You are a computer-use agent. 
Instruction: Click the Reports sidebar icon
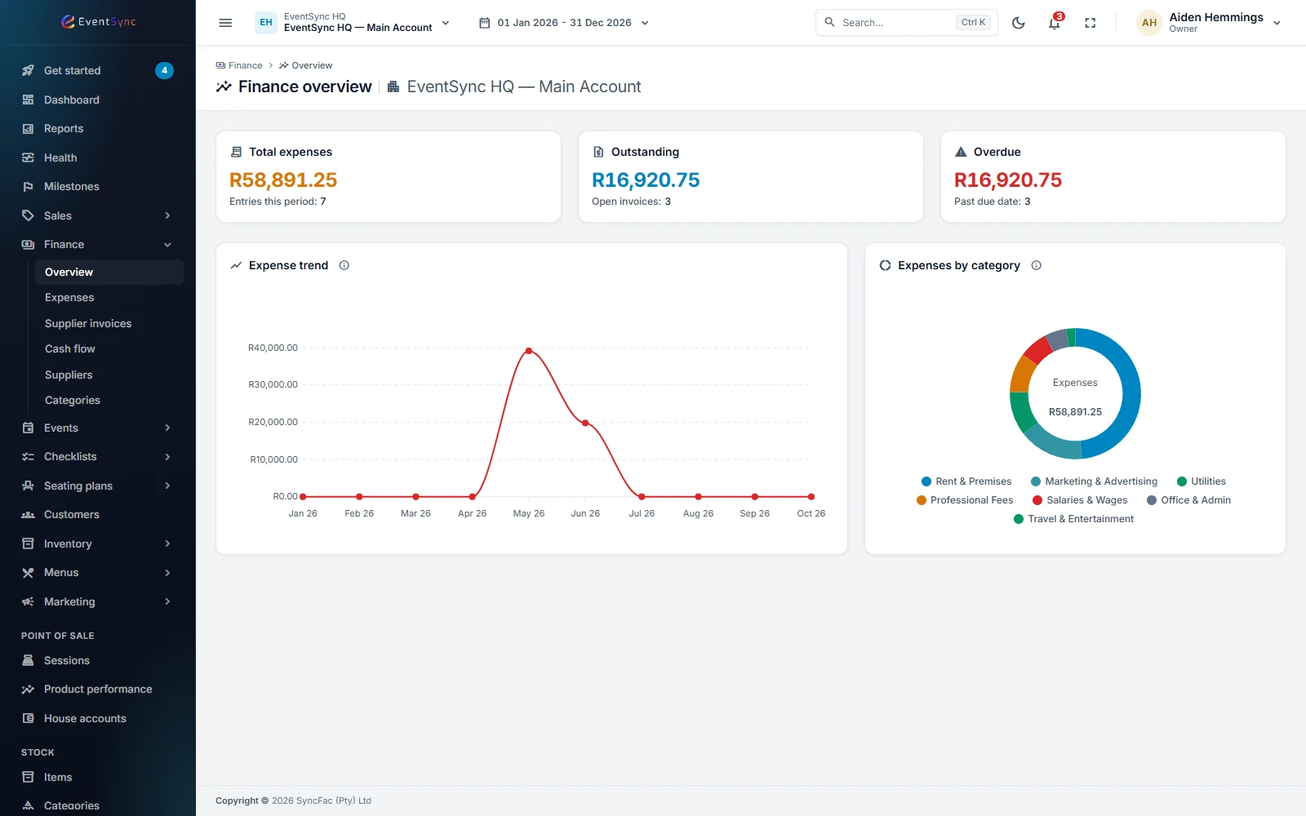(28, 128)
